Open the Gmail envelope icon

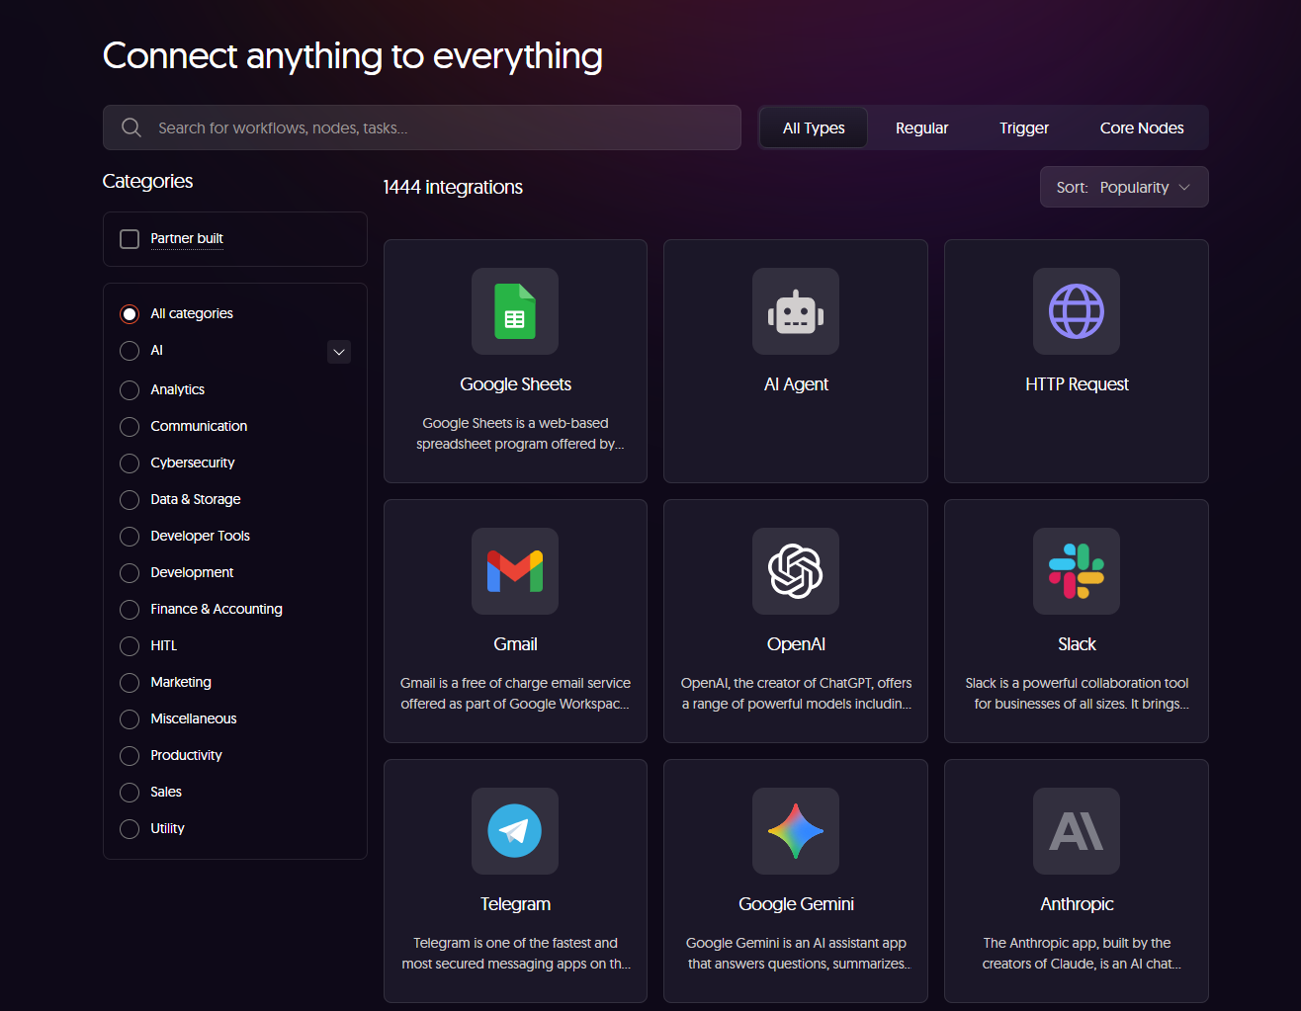[x=514, y=571]
